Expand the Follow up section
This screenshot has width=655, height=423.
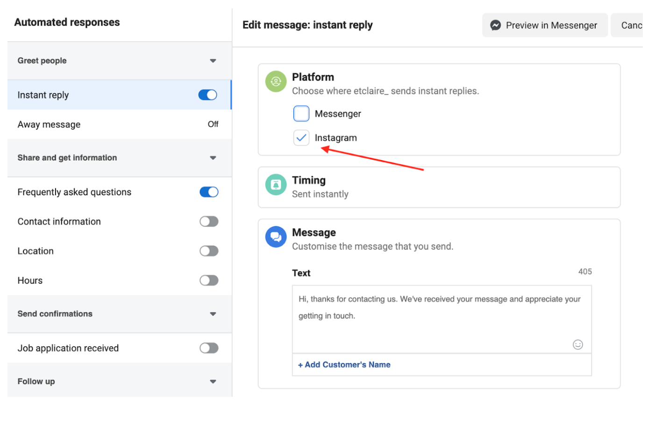tap(213, 381)
